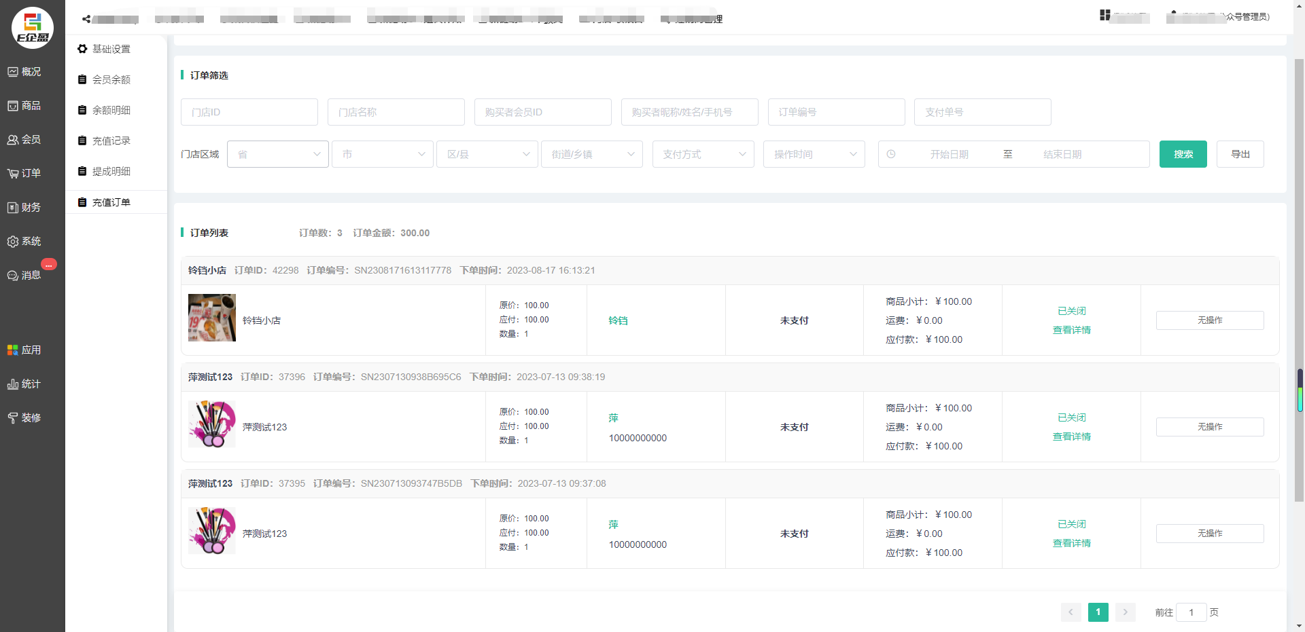Open 查看详情 for order 42298
This screenshot has height=632, width=1305.
(1071, 330)
